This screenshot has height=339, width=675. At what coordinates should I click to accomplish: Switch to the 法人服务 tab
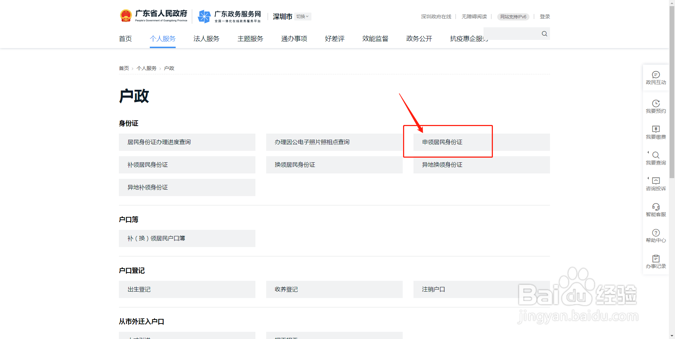(x=206, y=39)
